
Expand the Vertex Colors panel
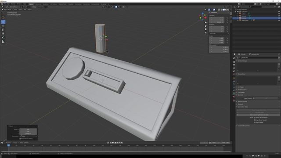coord(242,90)
